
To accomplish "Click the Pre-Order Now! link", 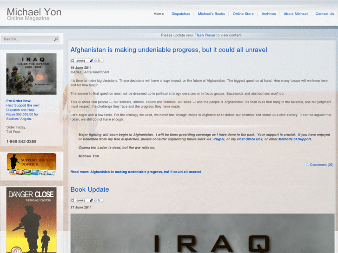I will point(19,101).
